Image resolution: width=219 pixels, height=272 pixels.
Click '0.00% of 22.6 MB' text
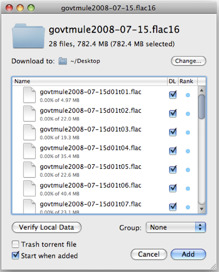coord(59,175)
